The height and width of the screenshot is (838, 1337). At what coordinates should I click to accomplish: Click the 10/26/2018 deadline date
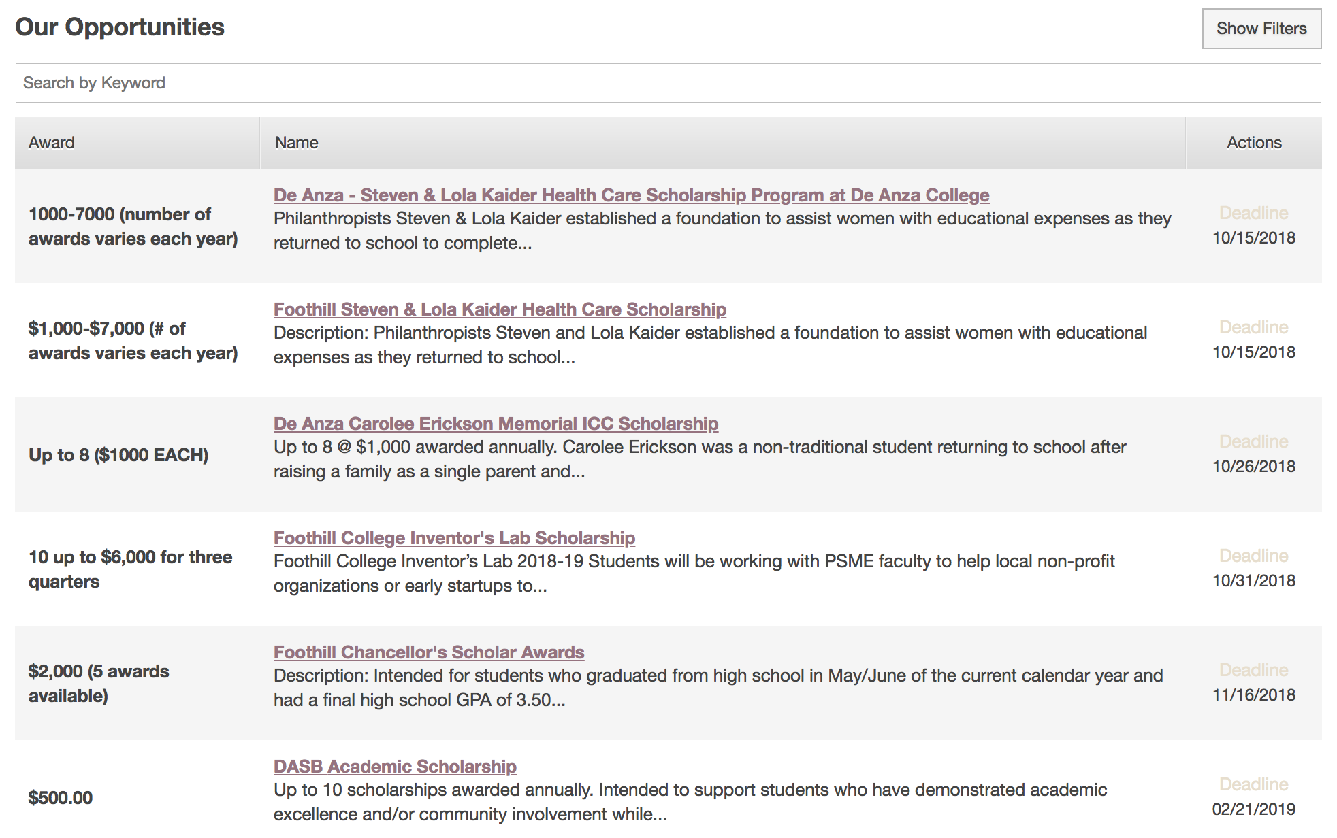(x=1253, y=467)
